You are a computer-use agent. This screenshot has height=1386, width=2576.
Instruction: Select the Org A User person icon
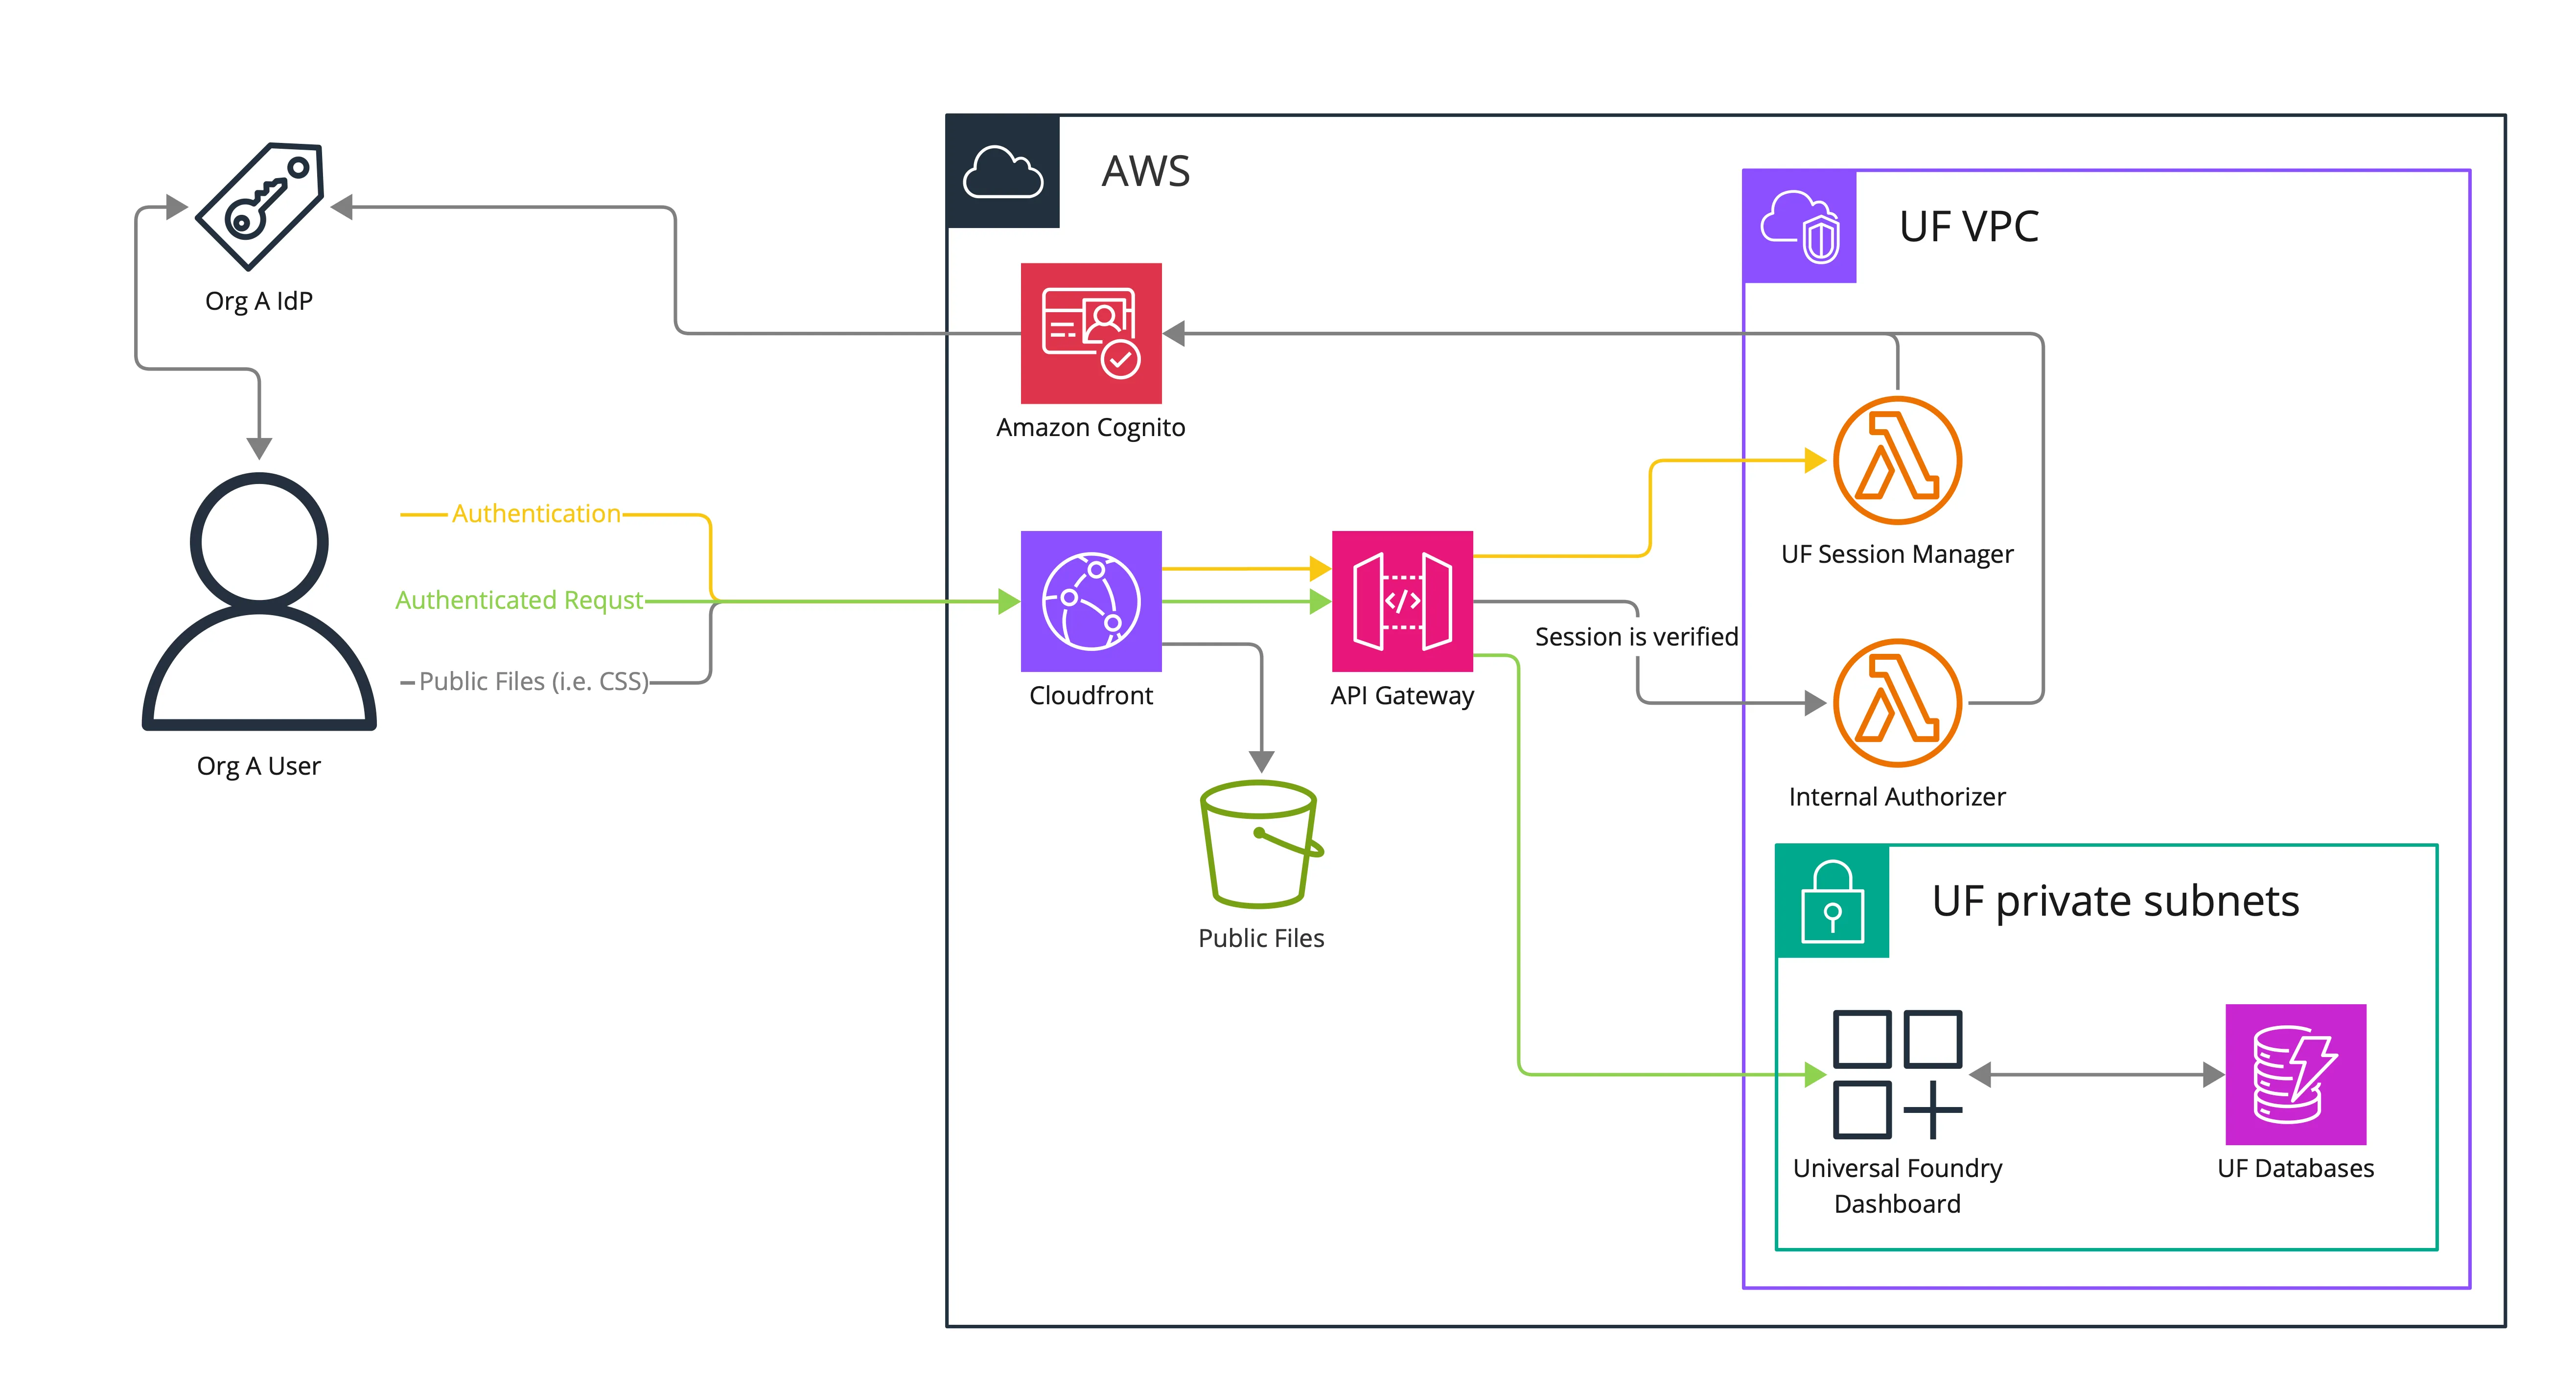[x=259, y=602]
